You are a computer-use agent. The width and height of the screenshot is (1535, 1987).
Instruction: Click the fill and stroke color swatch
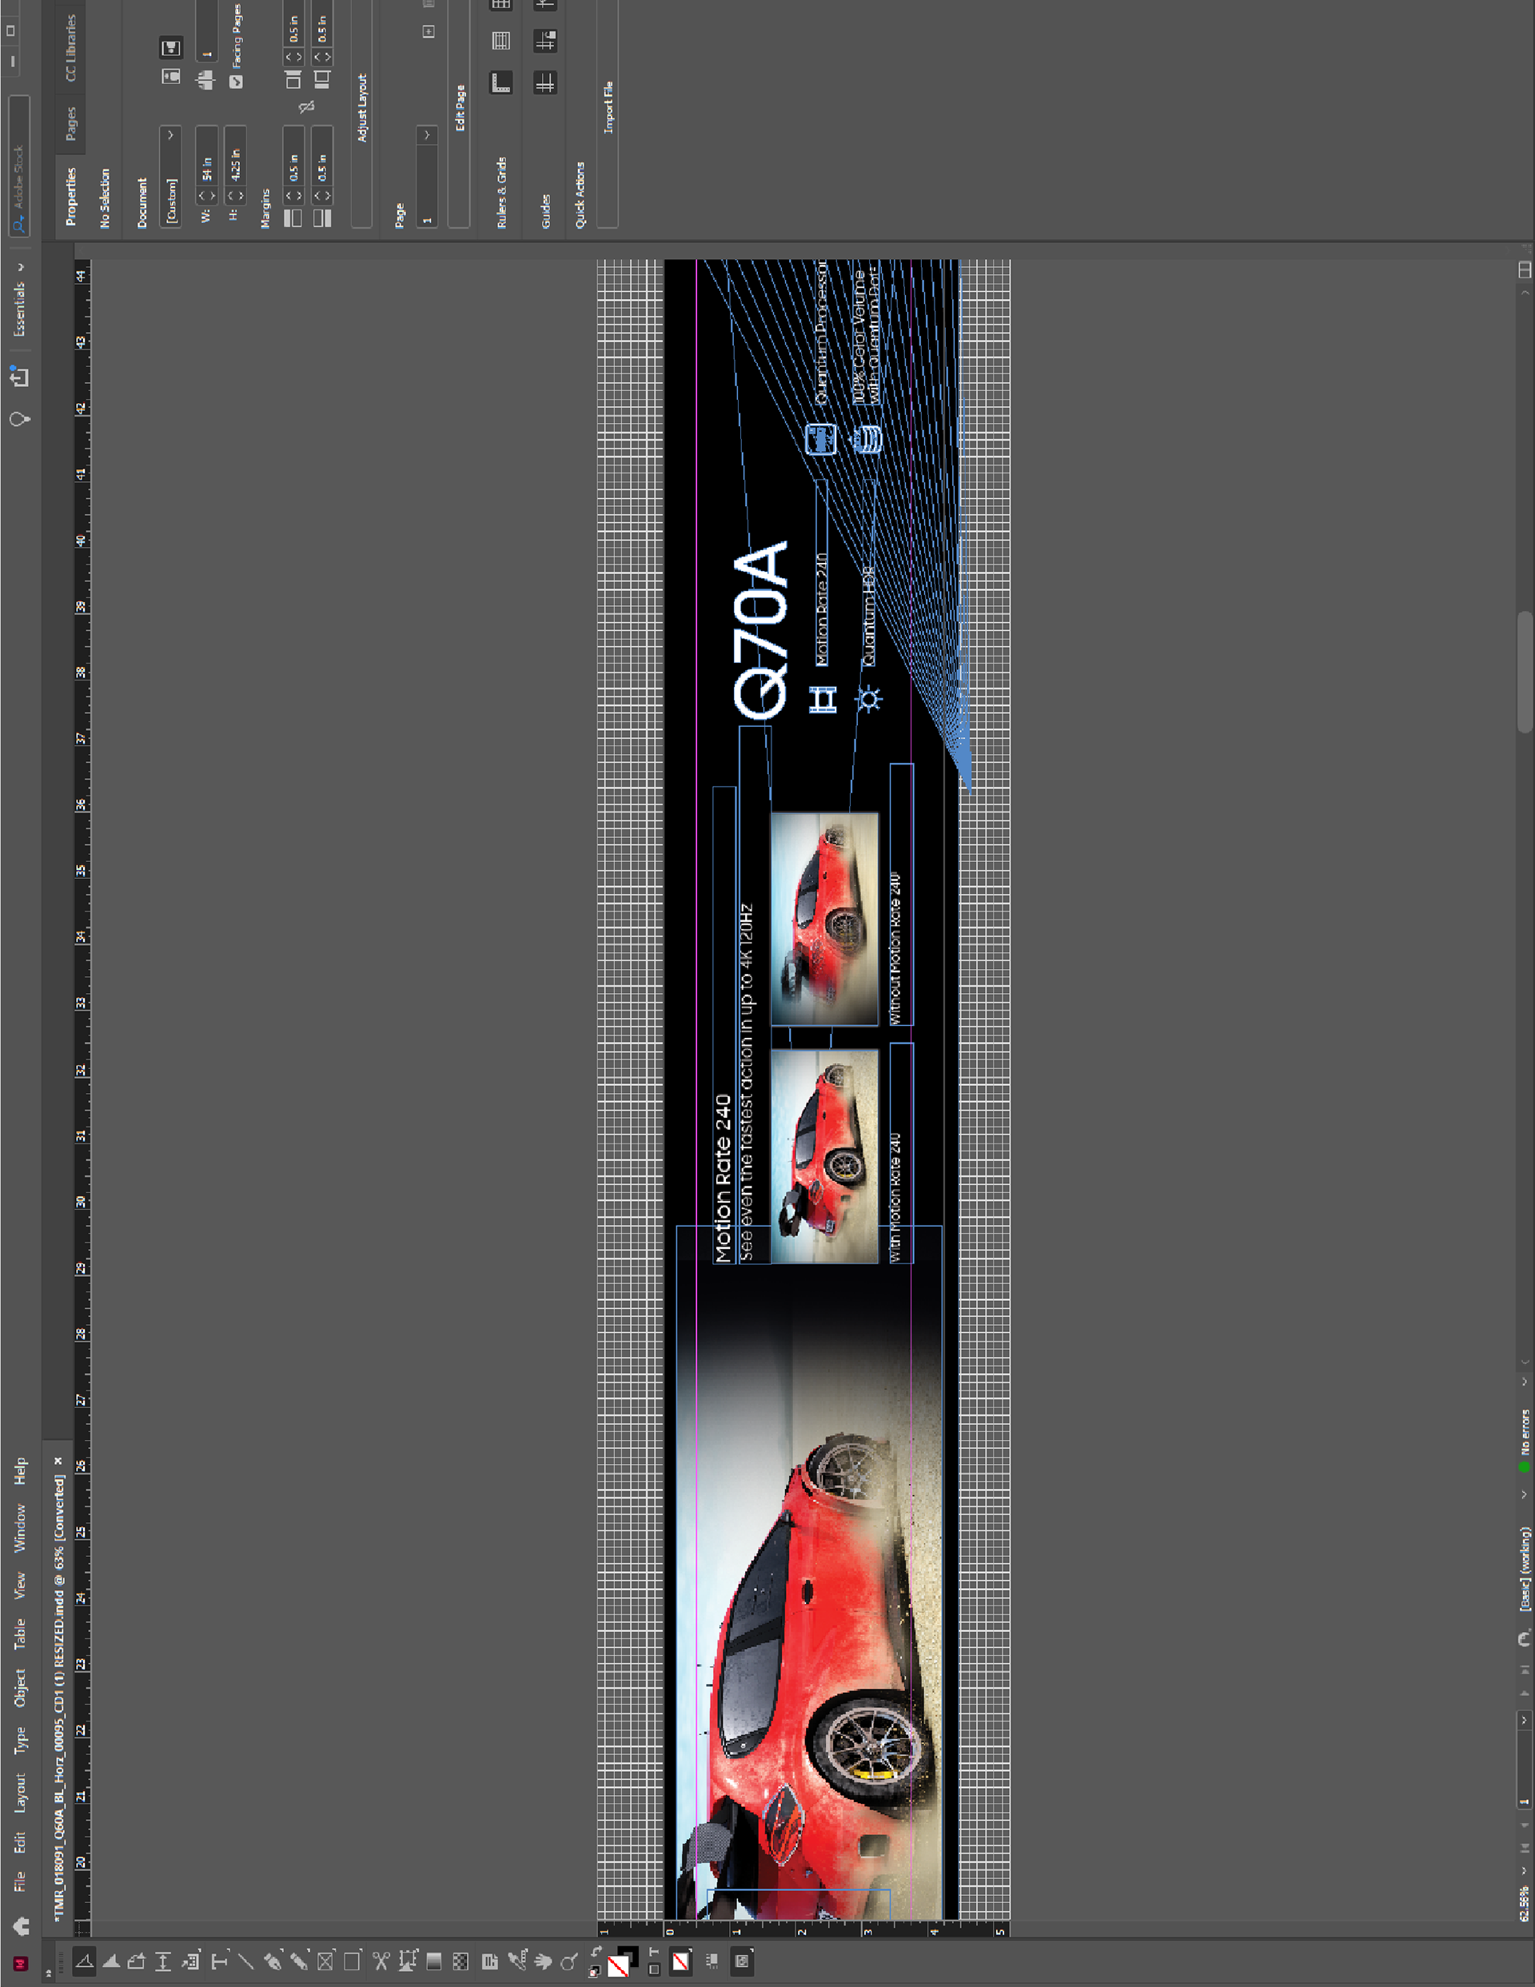618,1965
